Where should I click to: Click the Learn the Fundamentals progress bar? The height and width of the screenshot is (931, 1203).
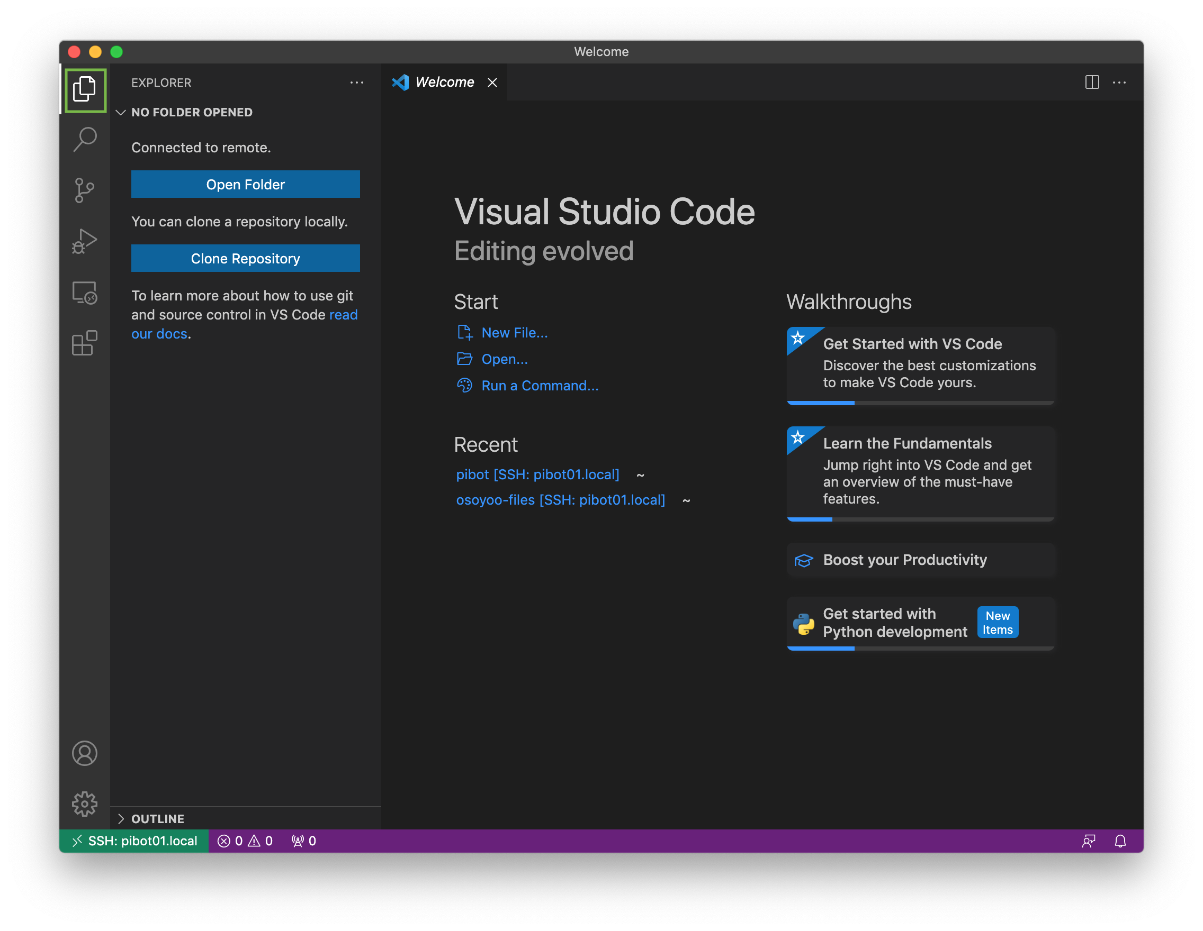click(921, 519)
